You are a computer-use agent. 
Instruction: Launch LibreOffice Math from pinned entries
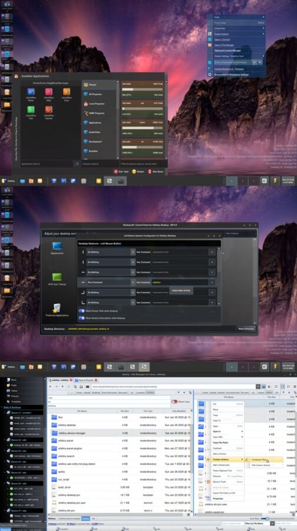pyautogui.click(x=49, y=94)
